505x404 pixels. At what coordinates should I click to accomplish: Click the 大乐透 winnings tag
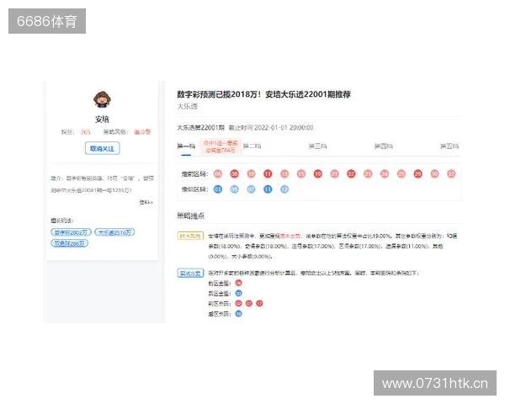[x=114, y=232]
